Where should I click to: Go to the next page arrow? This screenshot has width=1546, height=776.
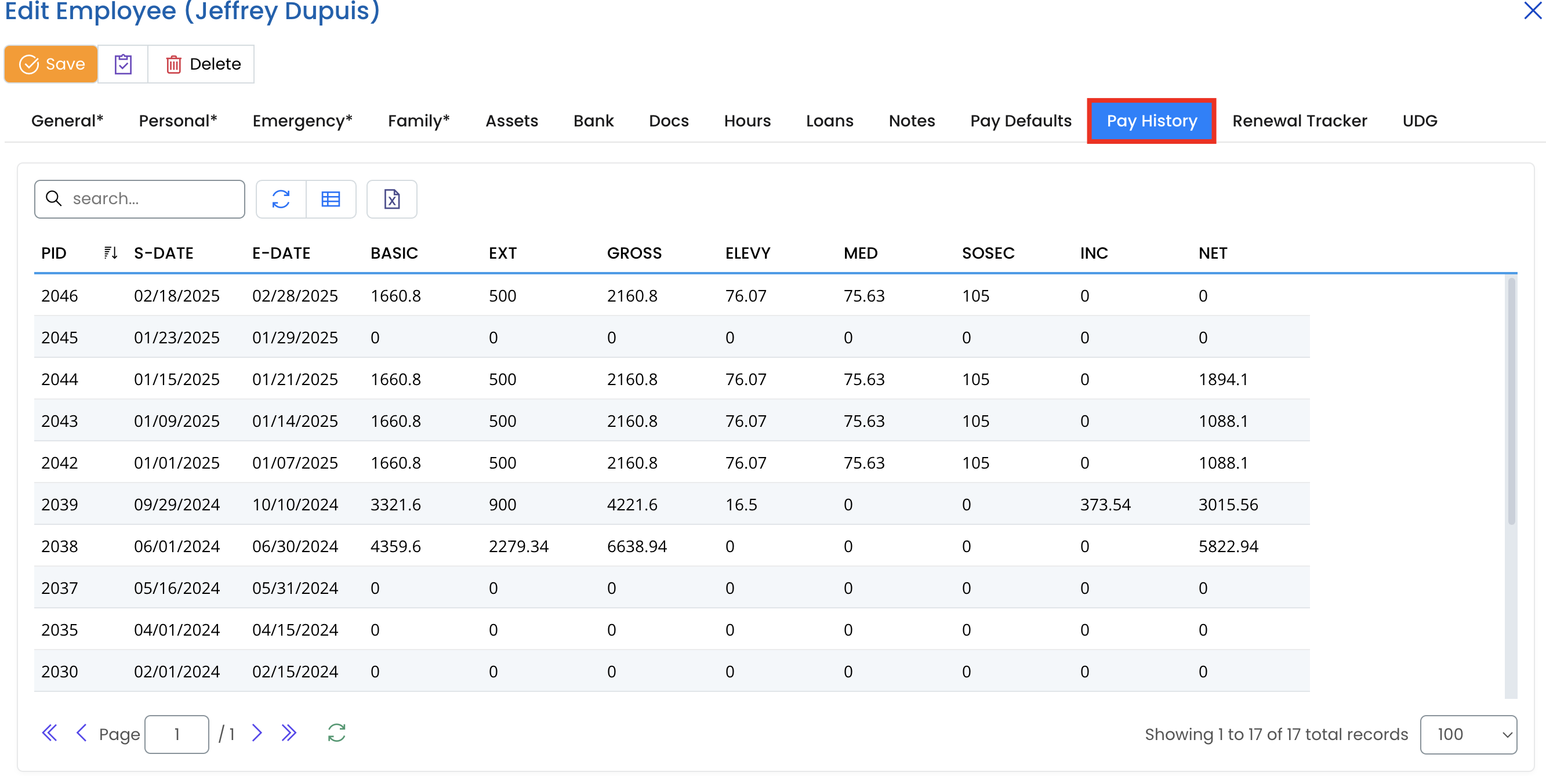point(257,734)
